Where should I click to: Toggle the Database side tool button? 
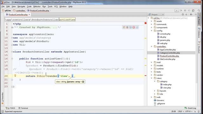click(199, 33)
